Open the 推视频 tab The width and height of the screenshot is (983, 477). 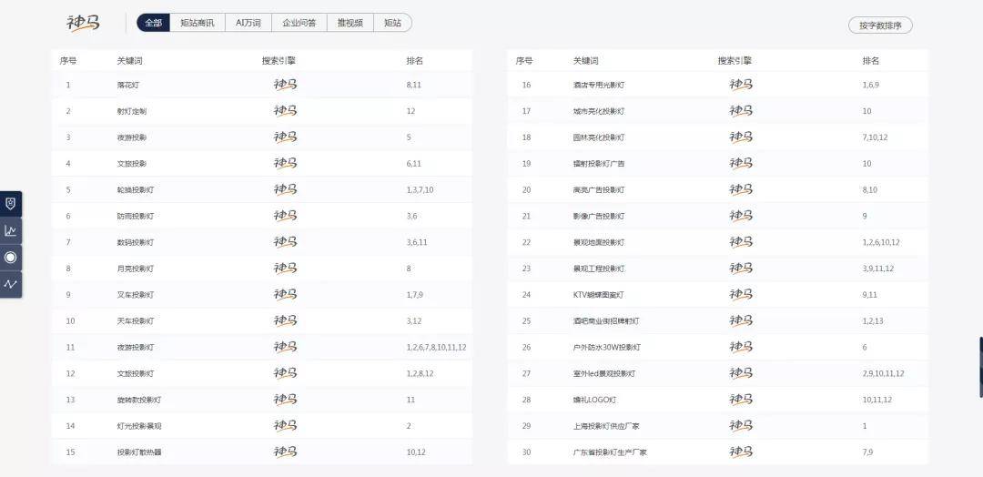tap(350, 23)
